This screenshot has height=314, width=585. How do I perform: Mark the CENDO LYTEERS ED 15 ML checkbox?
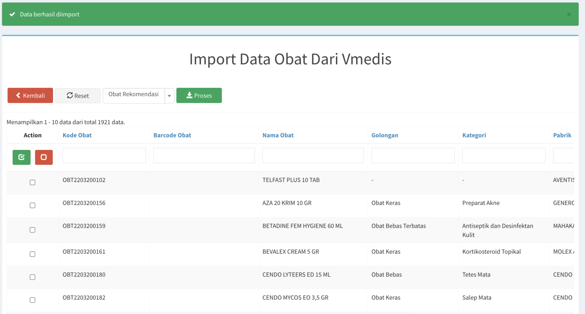32,277
